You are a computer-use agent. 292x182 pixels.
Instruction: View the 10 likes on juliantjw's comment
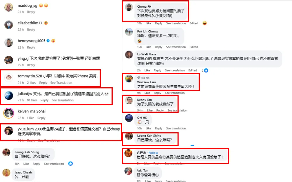[x=32, y=100]
